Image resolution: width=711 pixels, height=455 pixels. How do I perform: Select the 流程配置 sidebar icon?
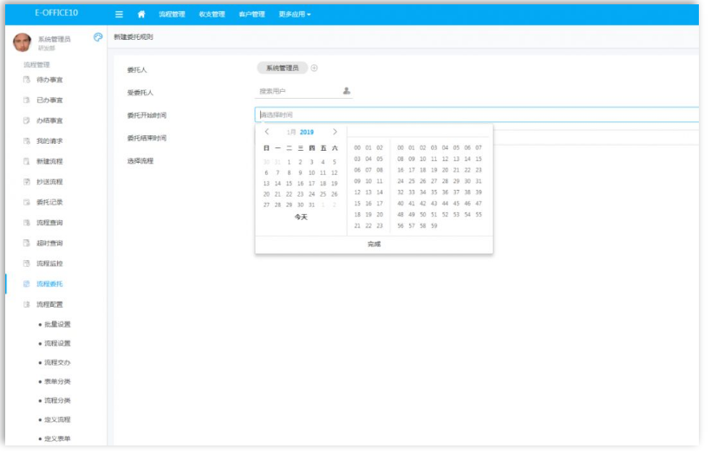26,304
